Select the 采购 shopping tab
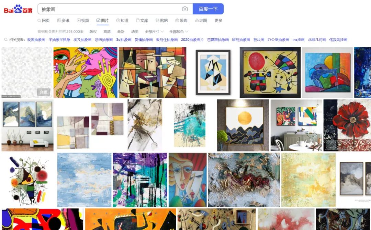Image resolution: width=371 pixels, height=230 pixels. click(x=181, y=21)
